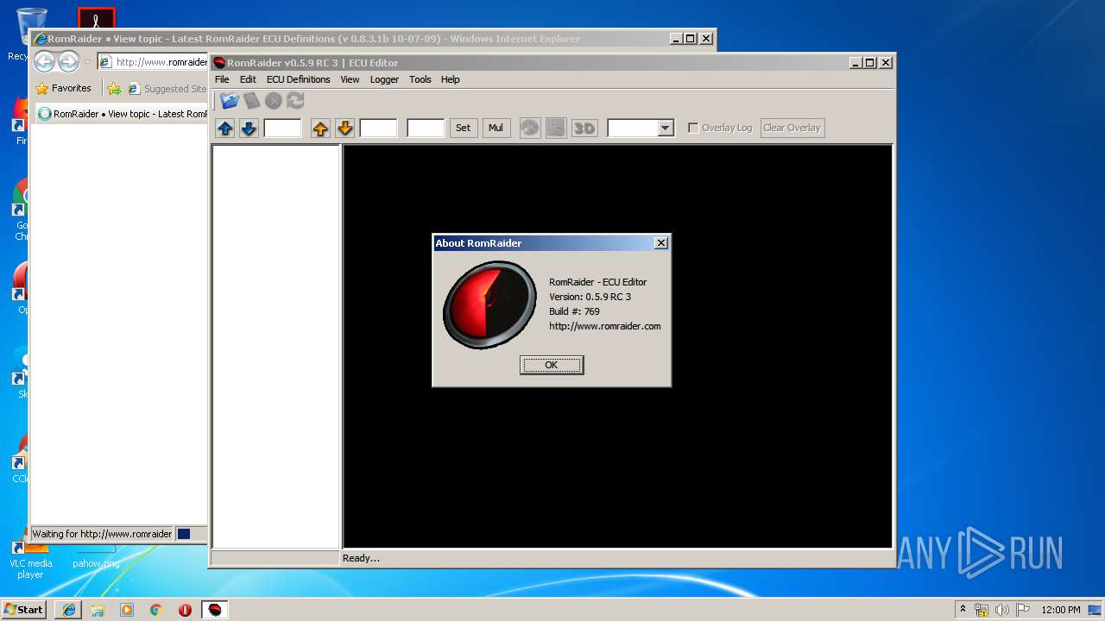Image resolution: width=1105 pixels, height=621 pixels.
Task: Click the blue down arrow fine decrement
Action: (249, 129)
